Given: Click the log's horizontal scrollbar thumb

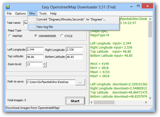Looking at the screenshot, I should 104,102.
